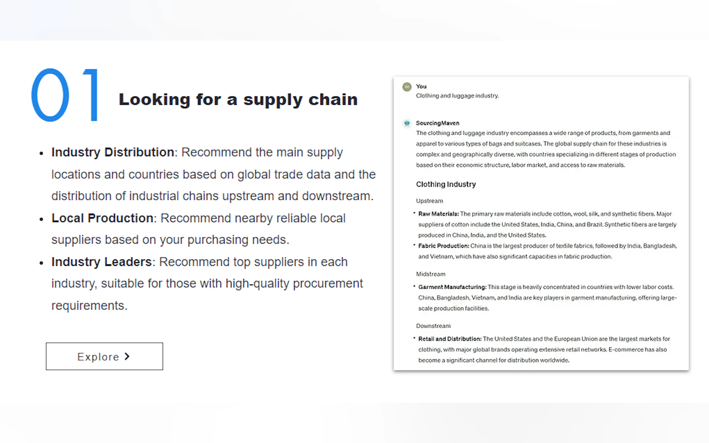Click the 'SourcingMaven' name in the chat
This screenshot has height=443, width=709.
coord(437,123)
